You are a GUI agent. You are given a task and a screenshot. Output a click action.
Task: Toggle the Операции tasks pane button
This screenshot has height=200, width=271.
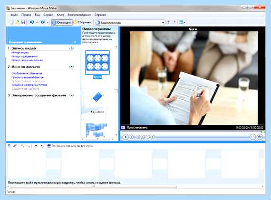coord(62,22)
